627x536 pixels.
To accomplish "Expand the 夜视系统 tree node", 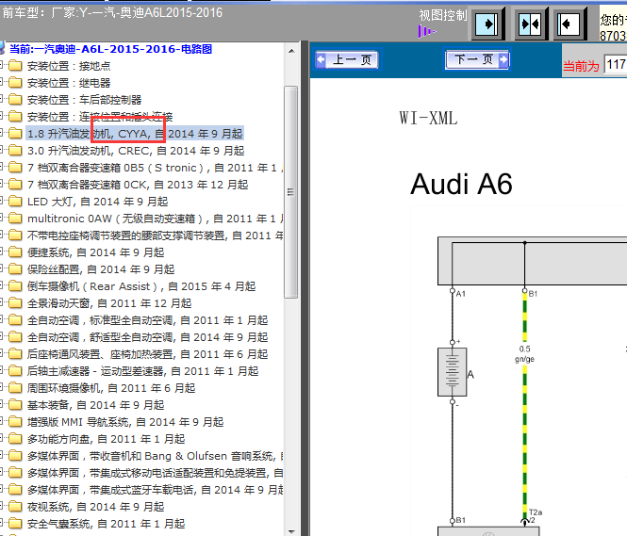I will (x=2, y=506).
